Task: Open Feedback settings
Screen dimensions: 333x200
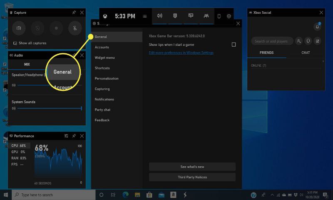Action: 117,120
